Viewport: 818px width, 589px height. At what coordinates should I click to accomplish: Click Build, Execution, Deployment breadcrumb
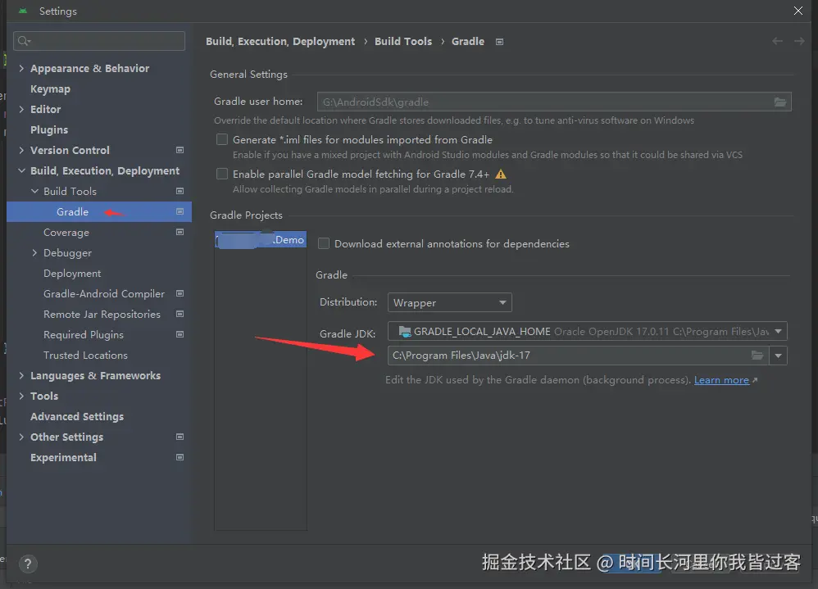[280, 41]
